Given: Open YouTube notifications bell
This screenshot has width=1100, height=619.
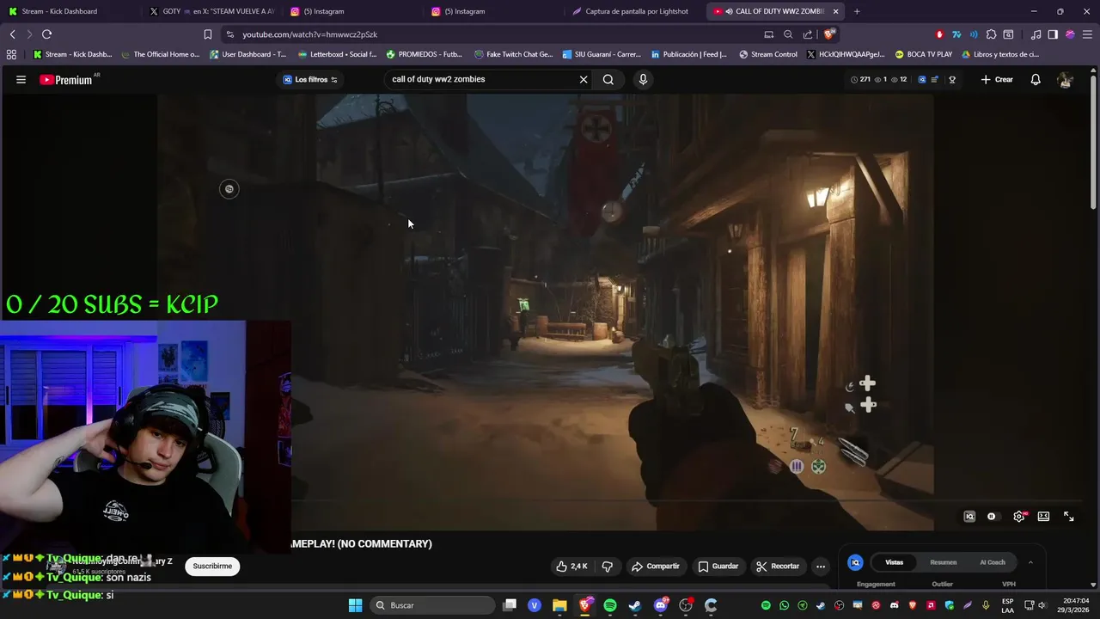Looking at the screenshot, I should click(x=1036, y=79).
